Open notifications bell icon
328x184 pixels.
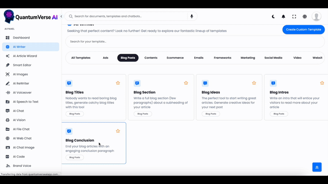click(x=283, y=17)
